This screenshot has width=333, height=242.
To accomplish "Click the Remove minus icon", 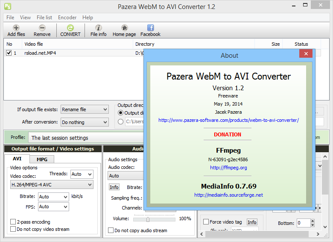I will click(42, 28).
